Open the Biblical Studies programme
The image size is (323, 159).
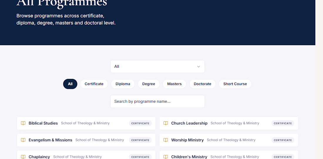86,123
